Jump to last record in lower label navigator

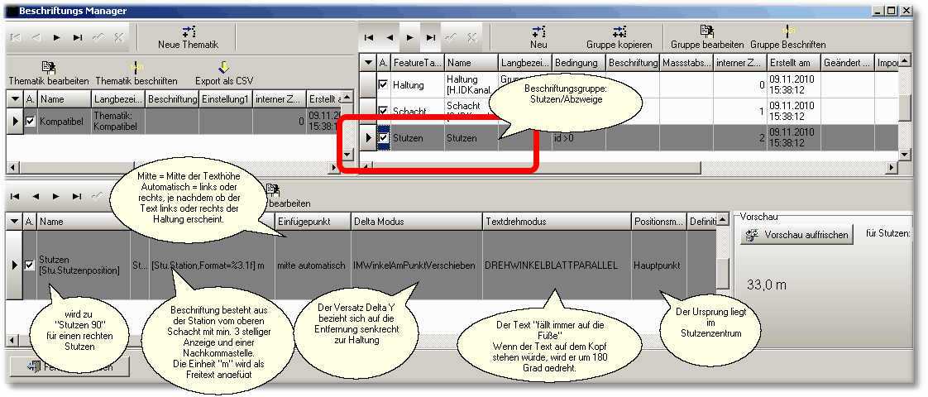[x=78, y=196]
